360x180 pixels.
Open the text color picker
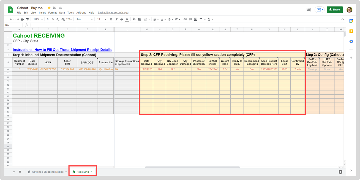point(127,19)
